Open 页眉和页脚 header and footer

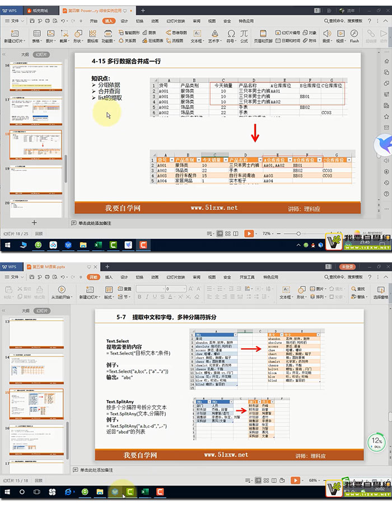263,36
